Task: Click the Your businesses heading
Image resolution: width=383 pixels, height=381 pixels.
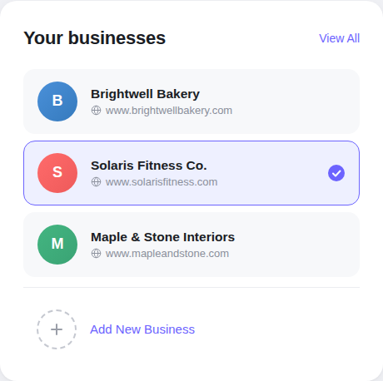Action: 95,38
